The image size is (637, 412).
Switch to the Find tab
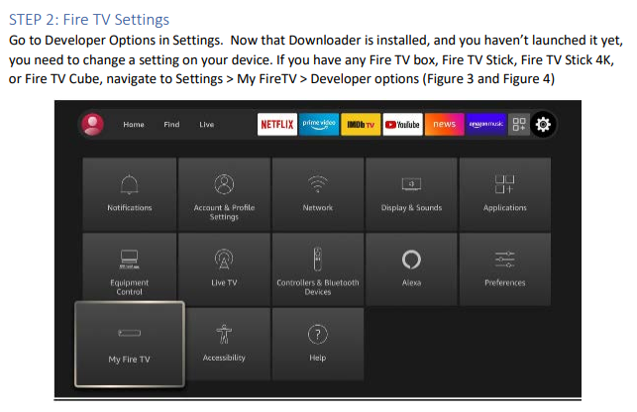(x=171, y=125)
